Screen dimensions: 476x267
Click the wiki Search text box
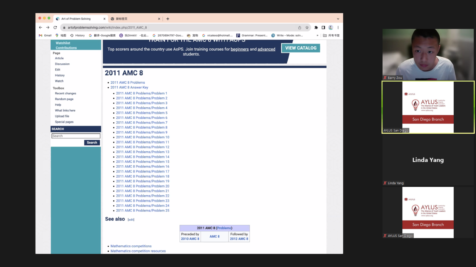[76, 136]
